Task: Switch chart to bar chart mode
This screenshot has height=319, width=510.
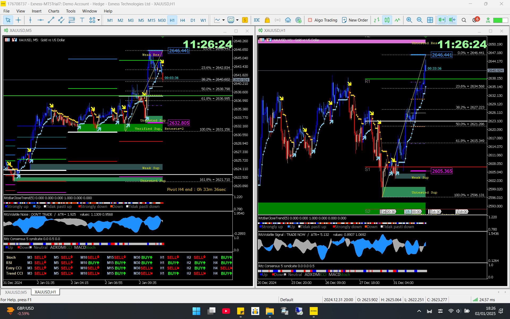Action: point(376,20)
